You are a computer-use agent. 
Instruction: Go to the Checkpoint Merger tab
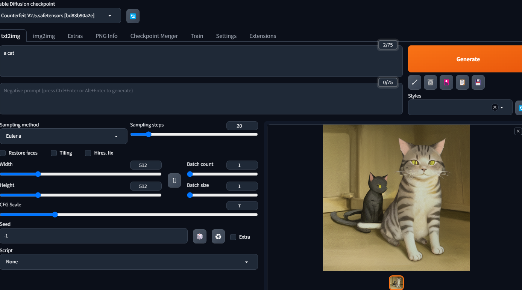click(154, 36)
